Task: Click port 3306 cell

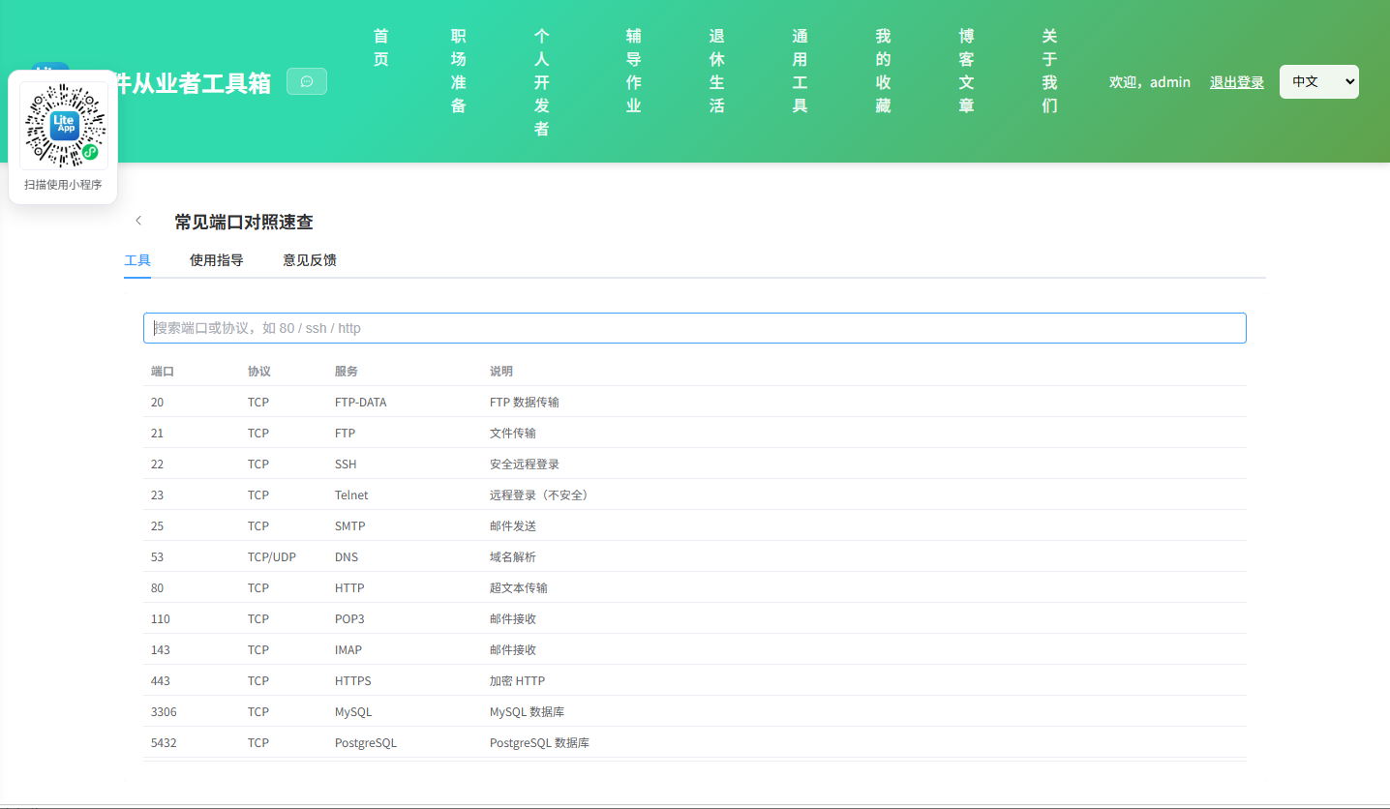Action: [x=164, y=712]
